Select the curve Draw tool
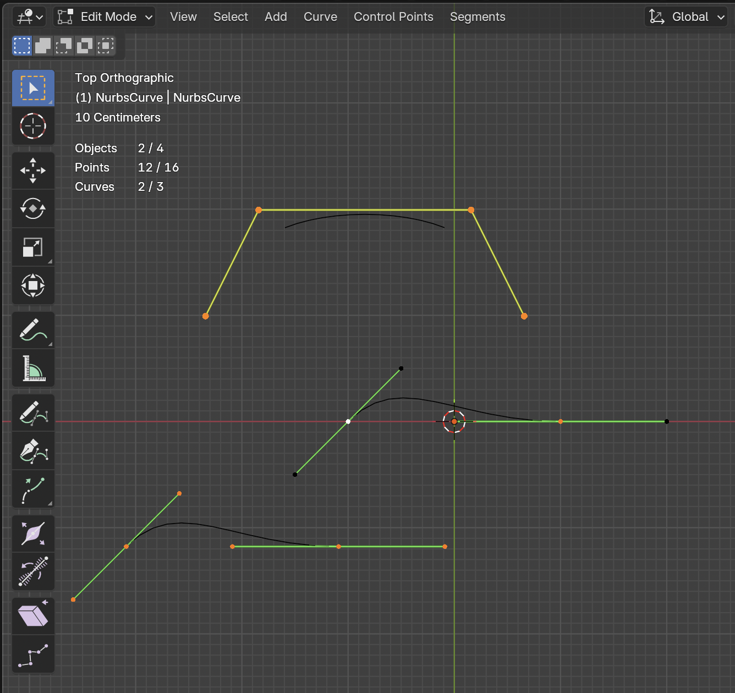Viewport: 735px width, 693px height. [x=33, y=413]
